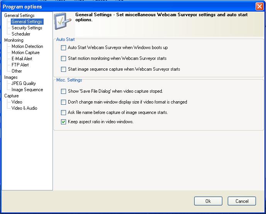This screenshot has width=266, height=214.
Task: Open E-Mail Alert settings
Action: pos(22,59)
